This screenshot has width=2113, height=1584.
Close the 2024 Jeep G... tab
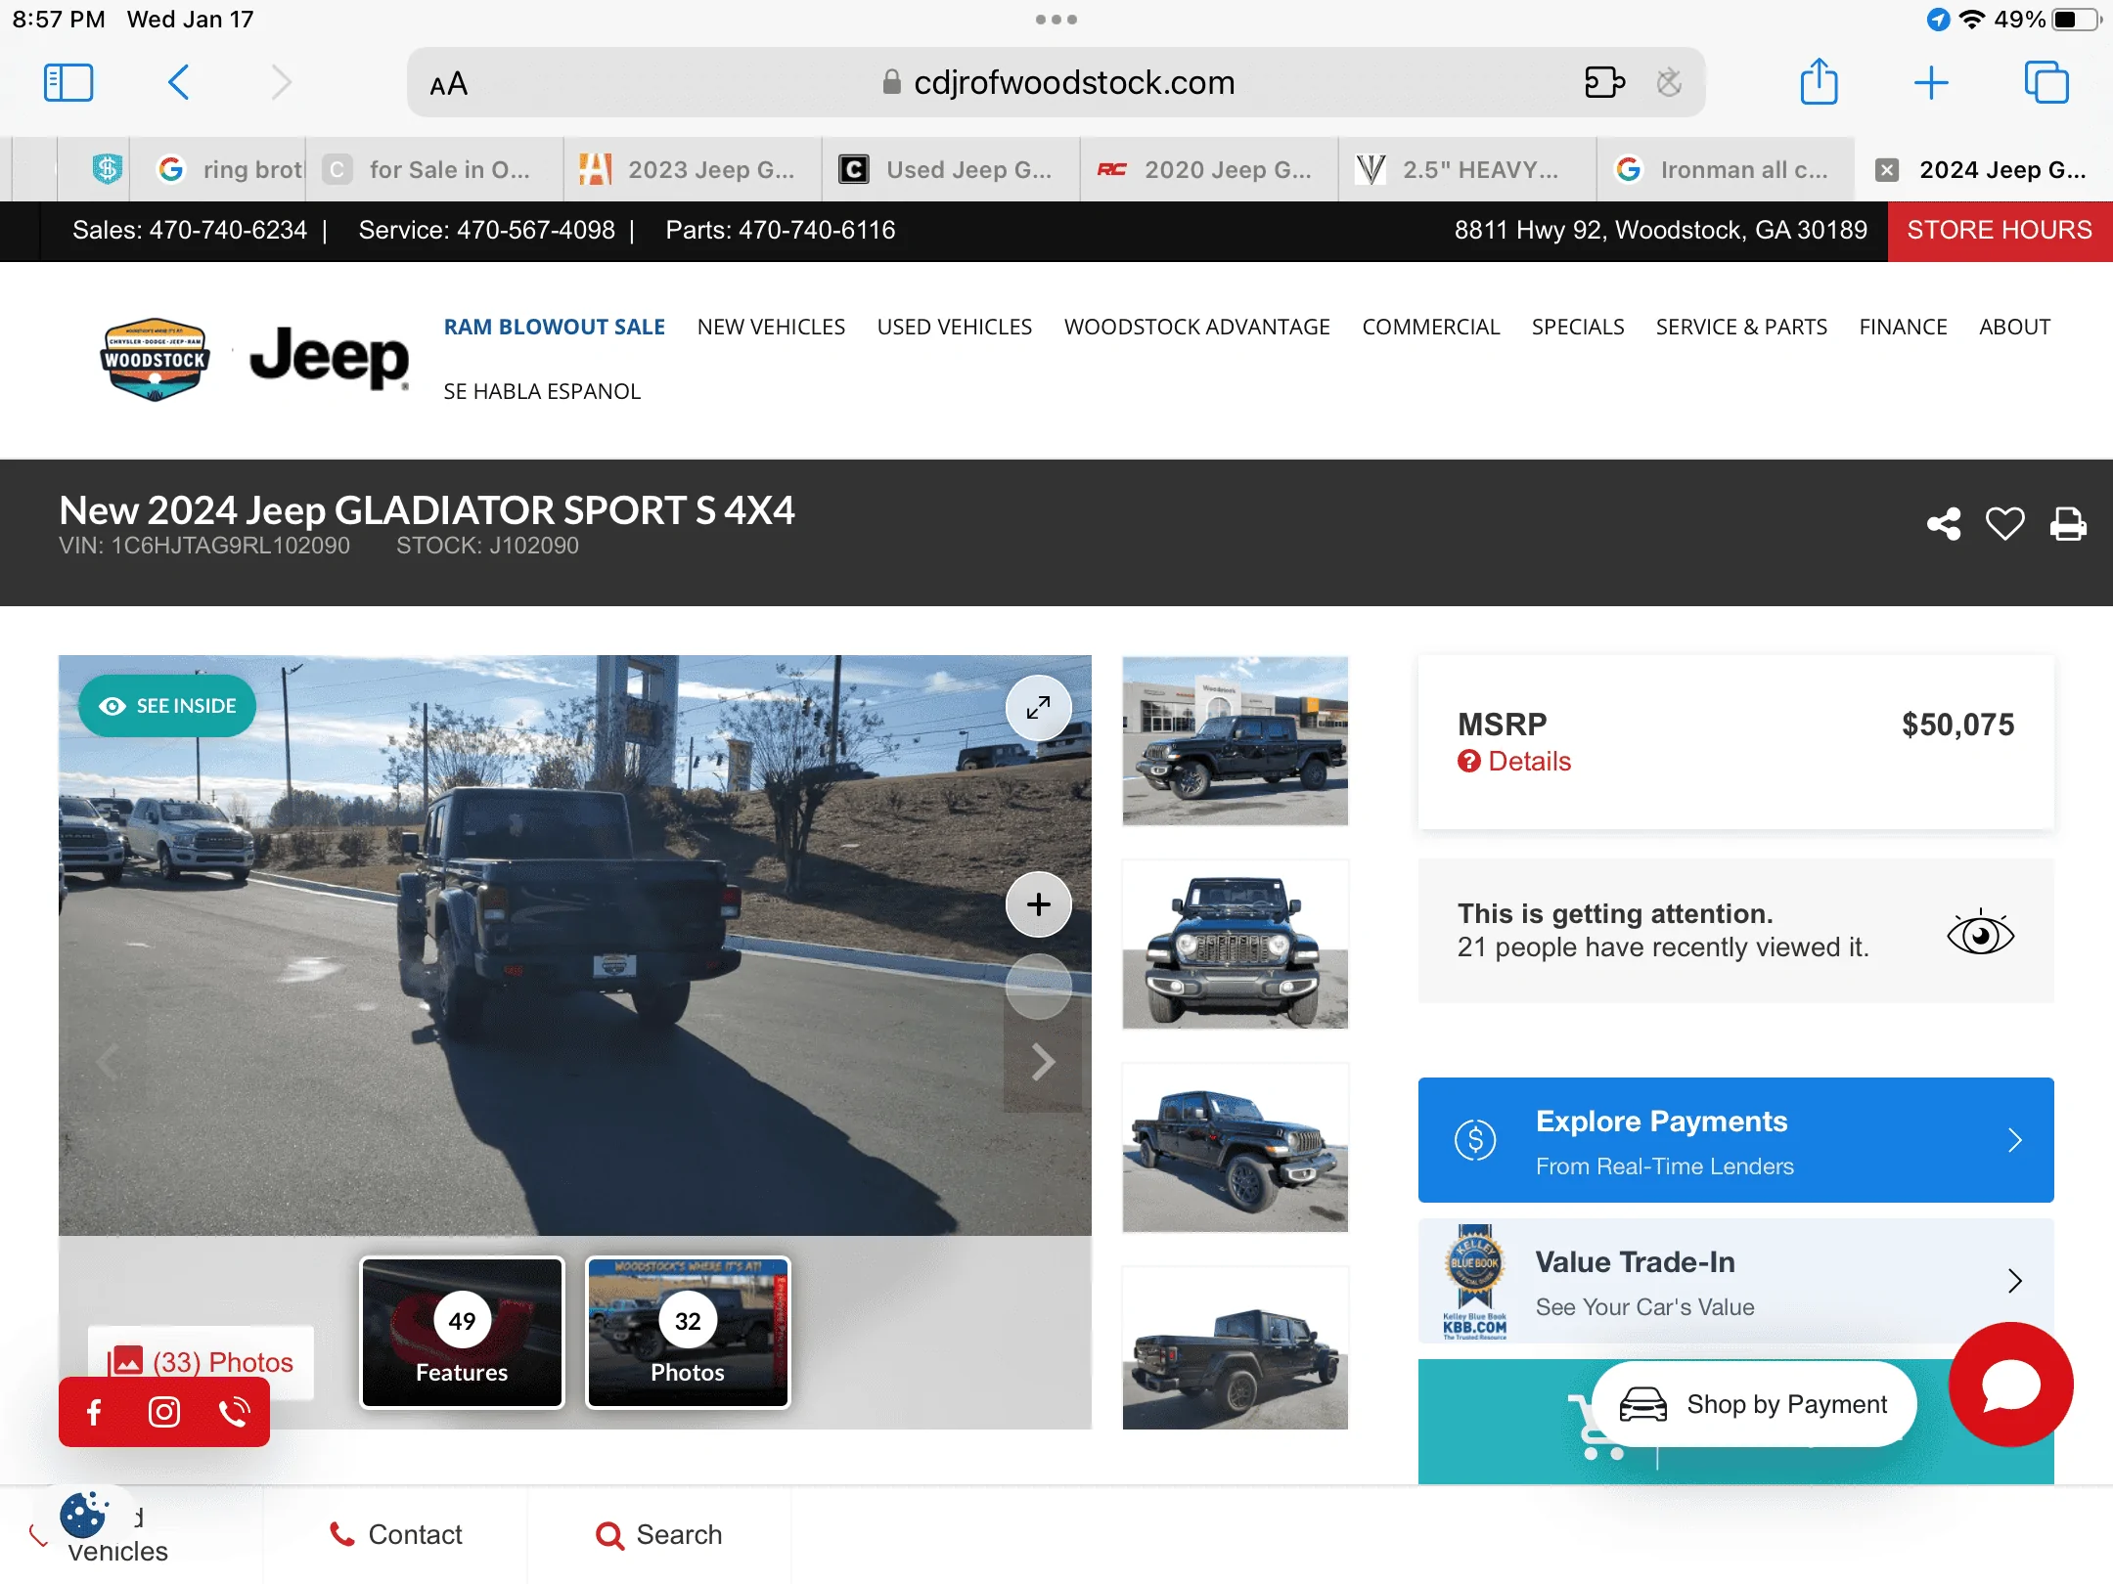[1887, 170]
